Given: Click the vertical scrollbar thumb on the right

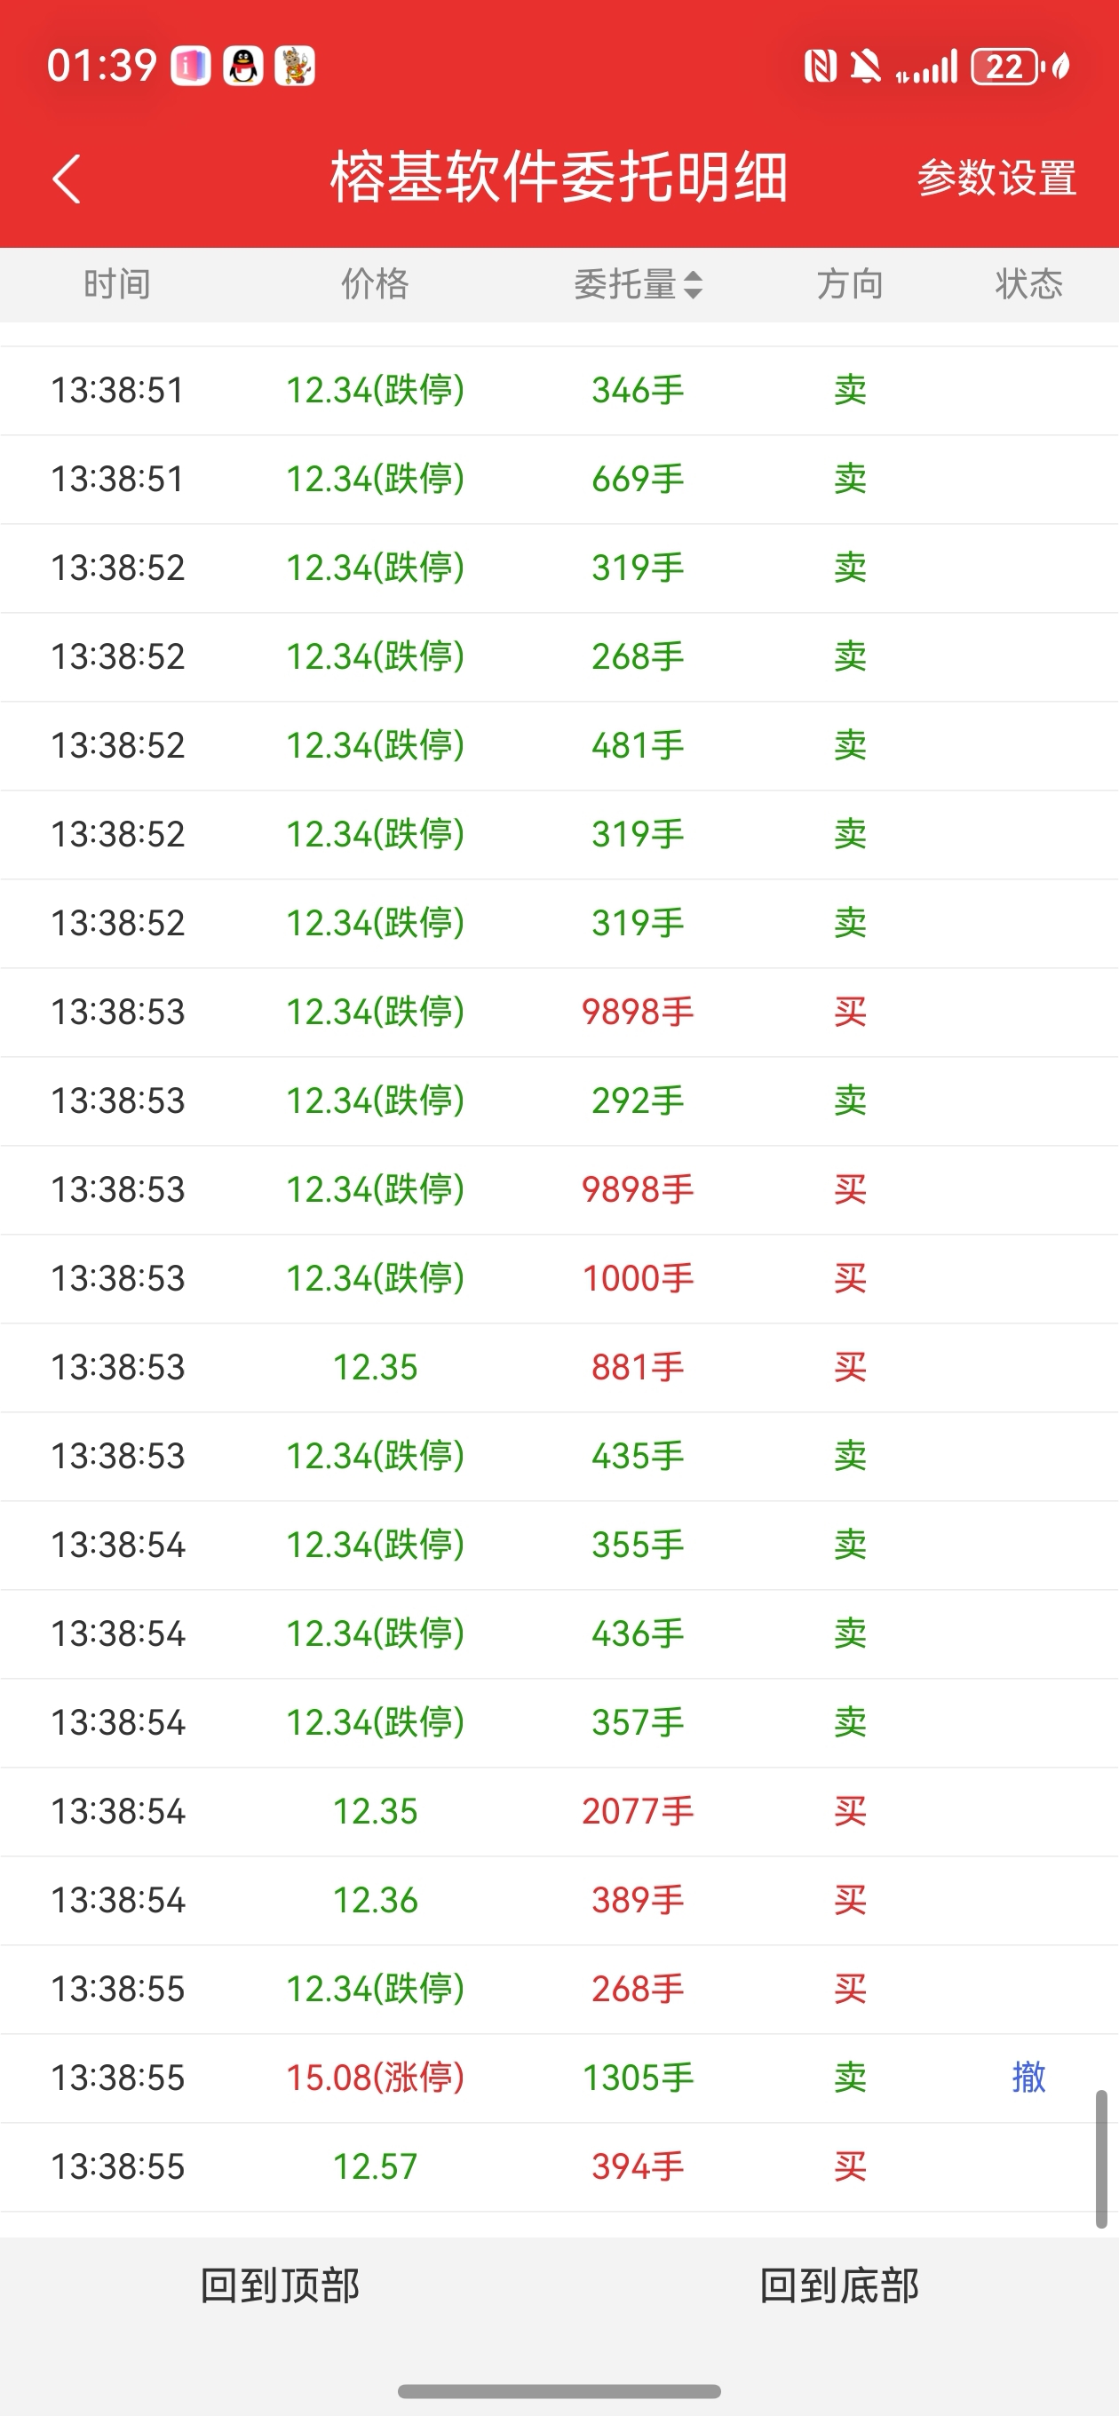Looking at the screenshot, I should (1101, 2158).
